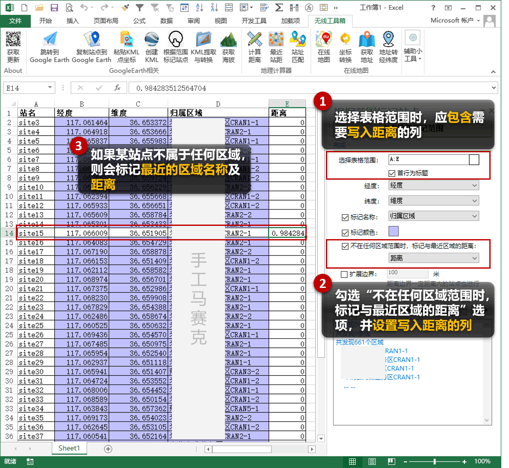Click the horizontal scrollbar right arrow
Viewport: 509px width, 468px height.
312,449
